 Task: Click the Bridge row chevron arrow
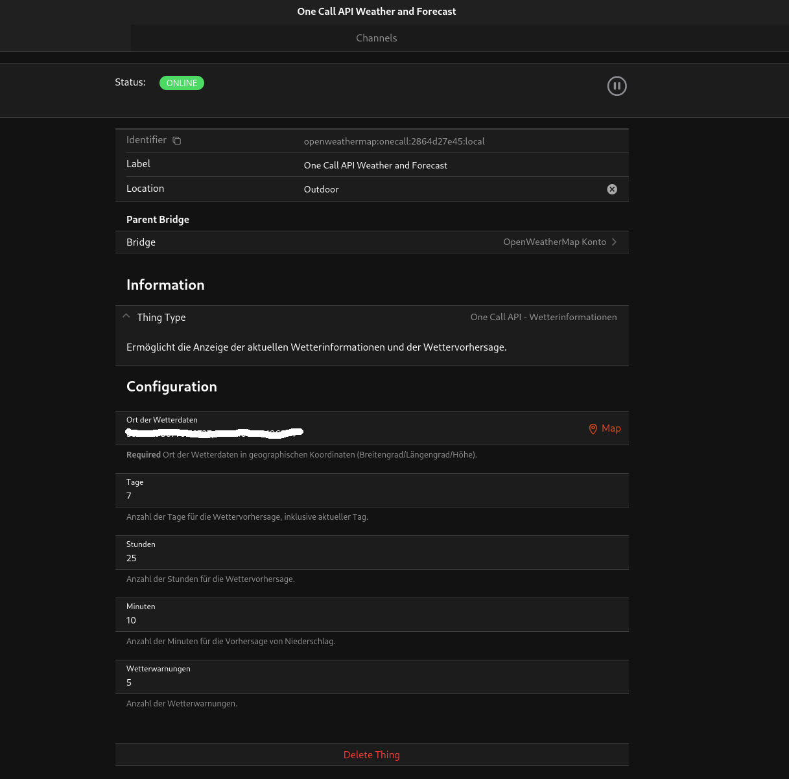[x=614, y=242]
